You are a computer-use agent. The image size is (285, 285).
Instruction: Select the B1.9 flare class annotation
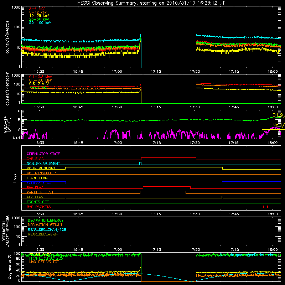pos(278,115)
